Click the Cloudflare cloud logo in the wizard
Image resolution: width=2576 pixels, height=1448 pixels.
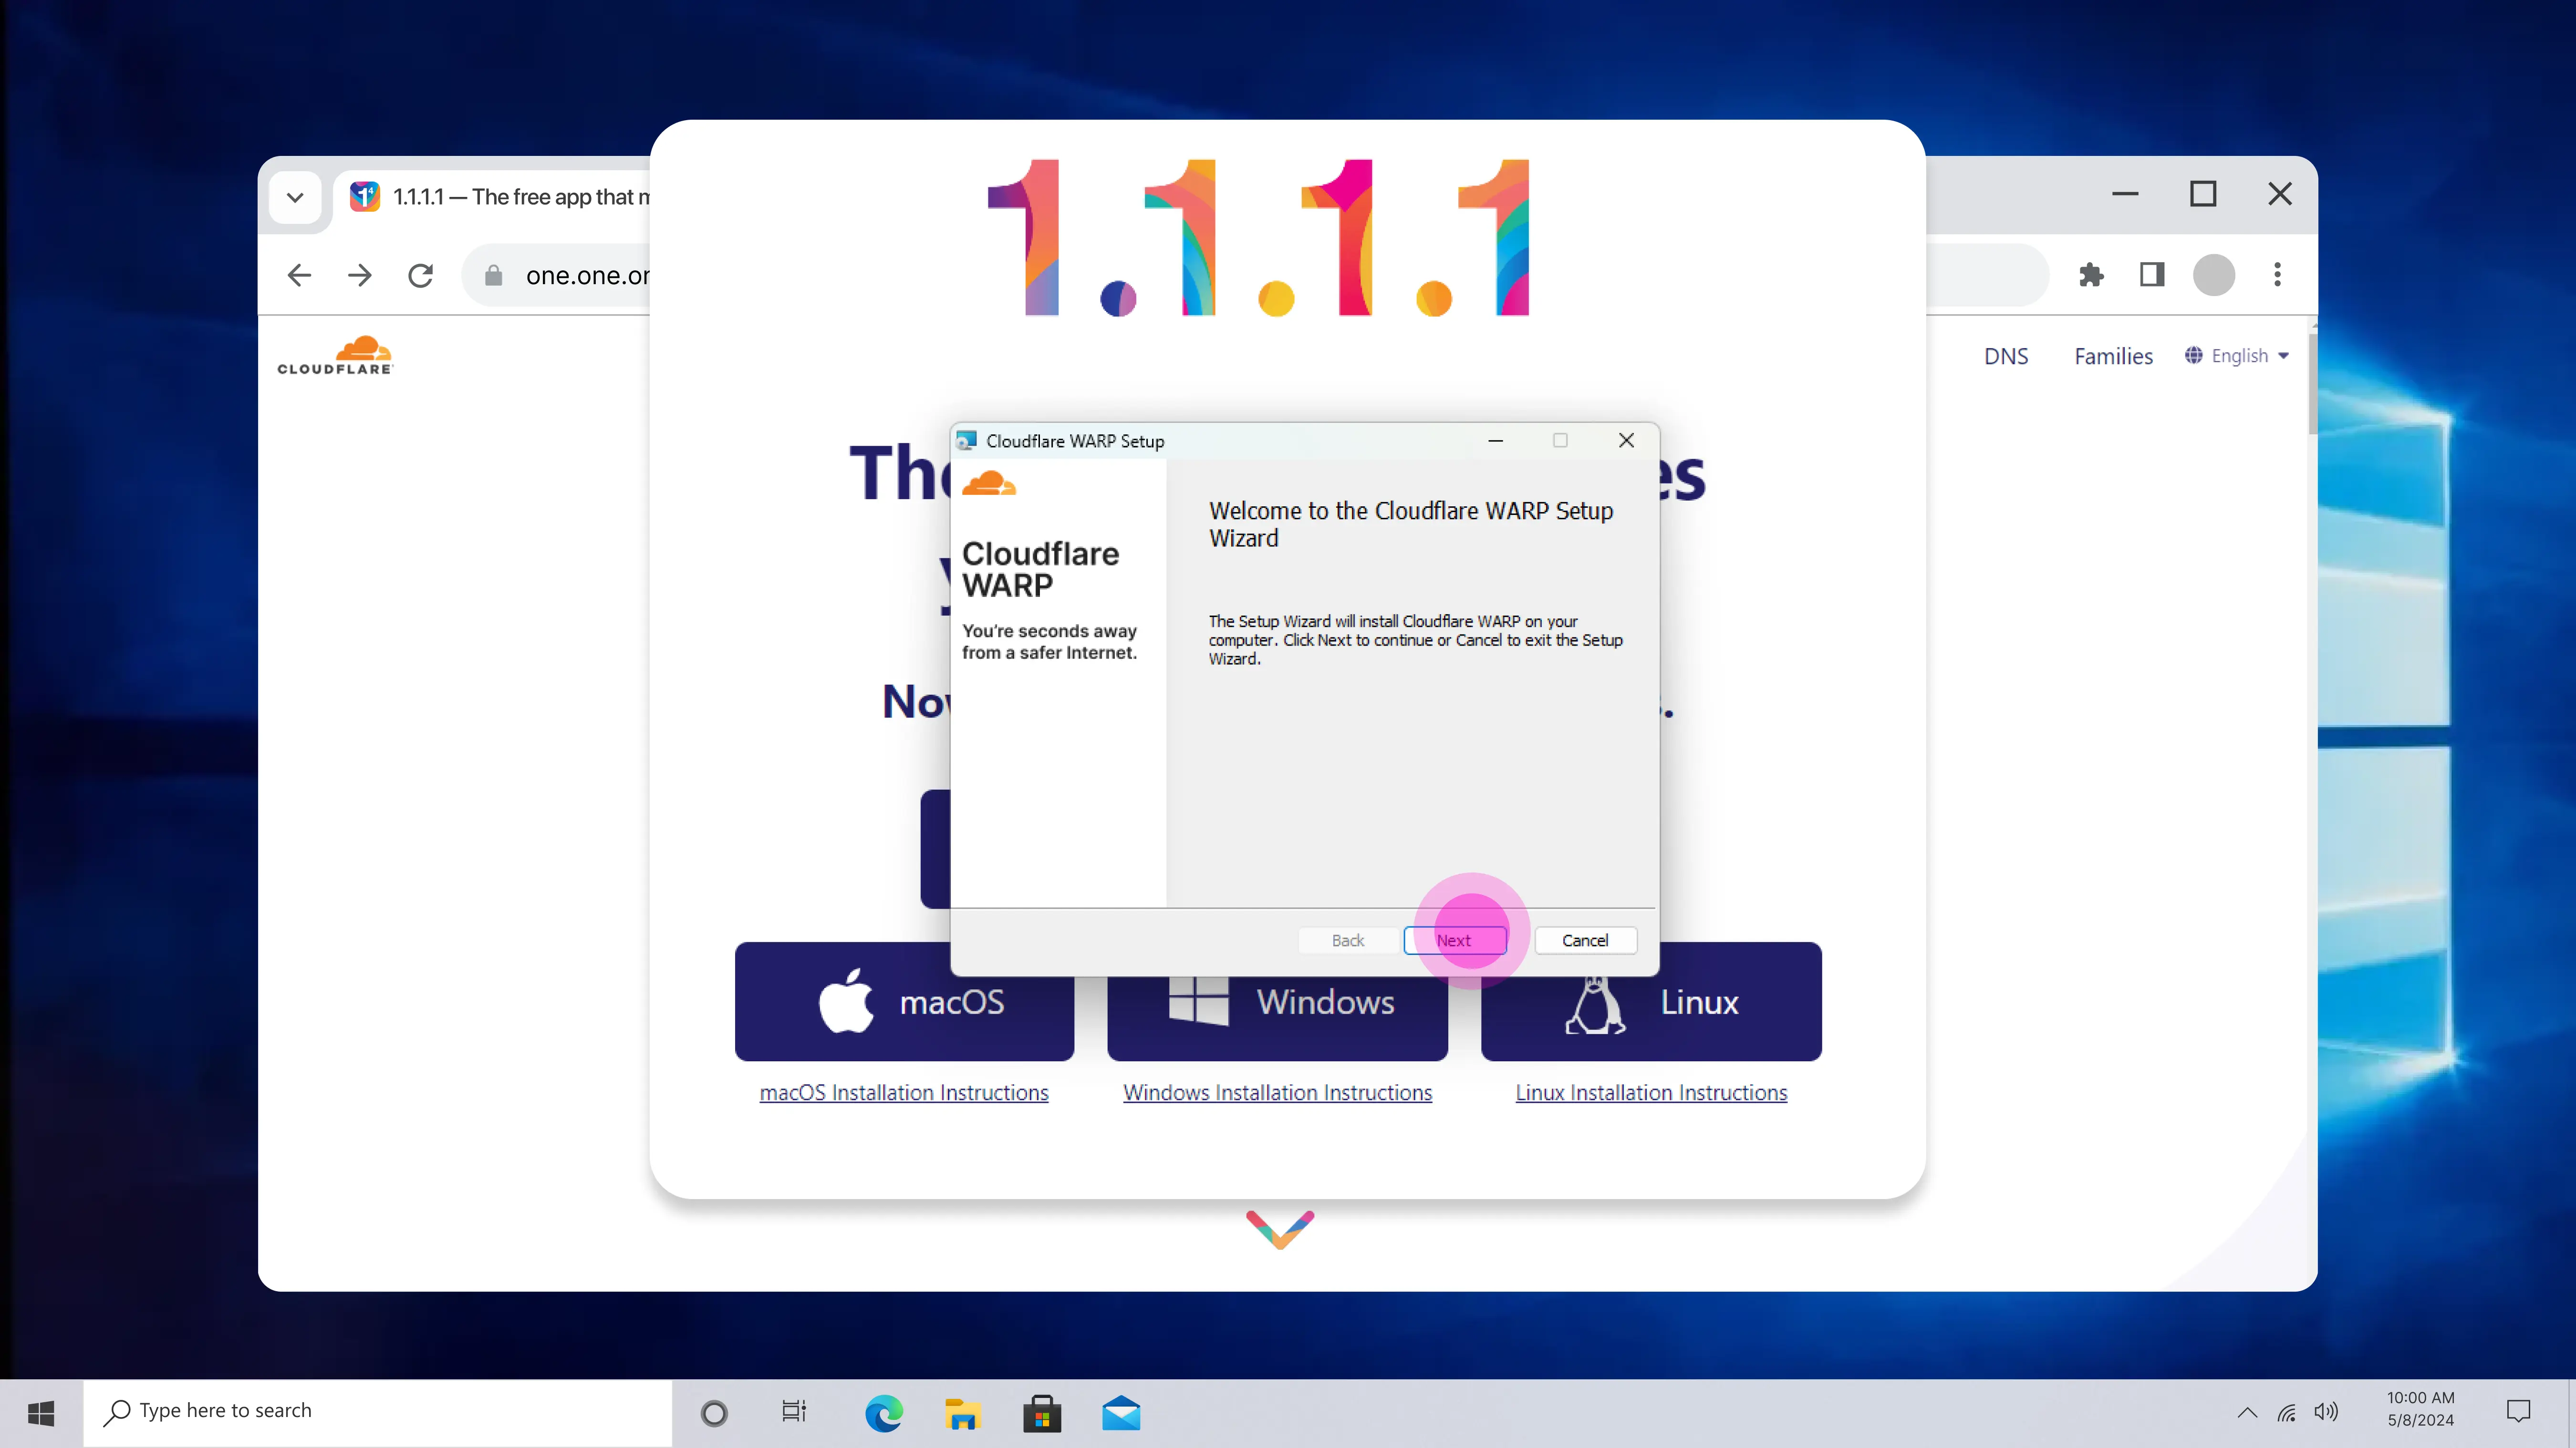(989, 483)
